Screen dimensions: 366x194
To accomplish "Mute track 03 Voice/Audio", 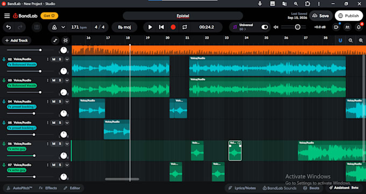I will click(54, 80).
